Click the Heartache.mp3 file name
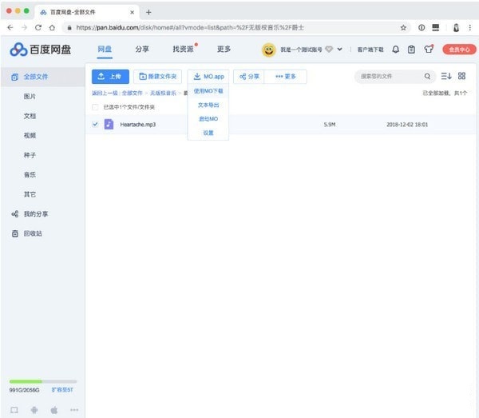The width and height of the screenshot is (479, 418). pos(138,125)
